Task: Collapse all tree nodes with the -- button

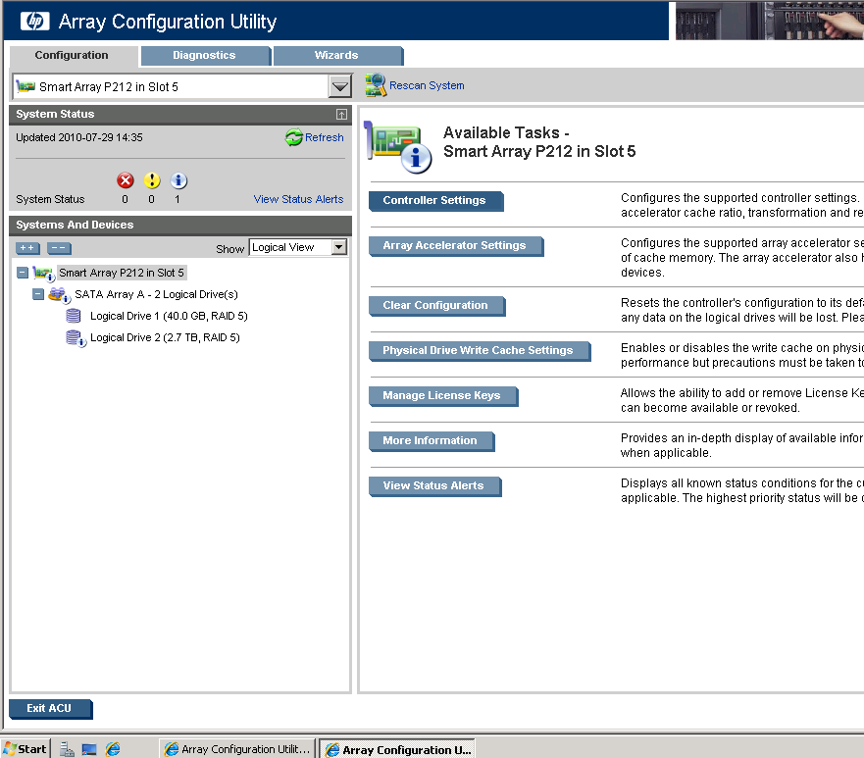Action: pyautogui.click(x=59, y=248)
